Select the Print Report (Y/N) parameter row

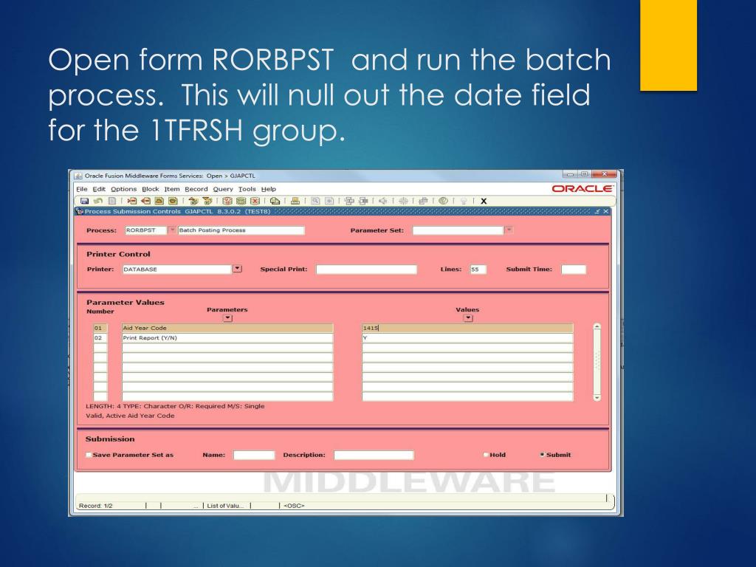click(x=227, y=338)
